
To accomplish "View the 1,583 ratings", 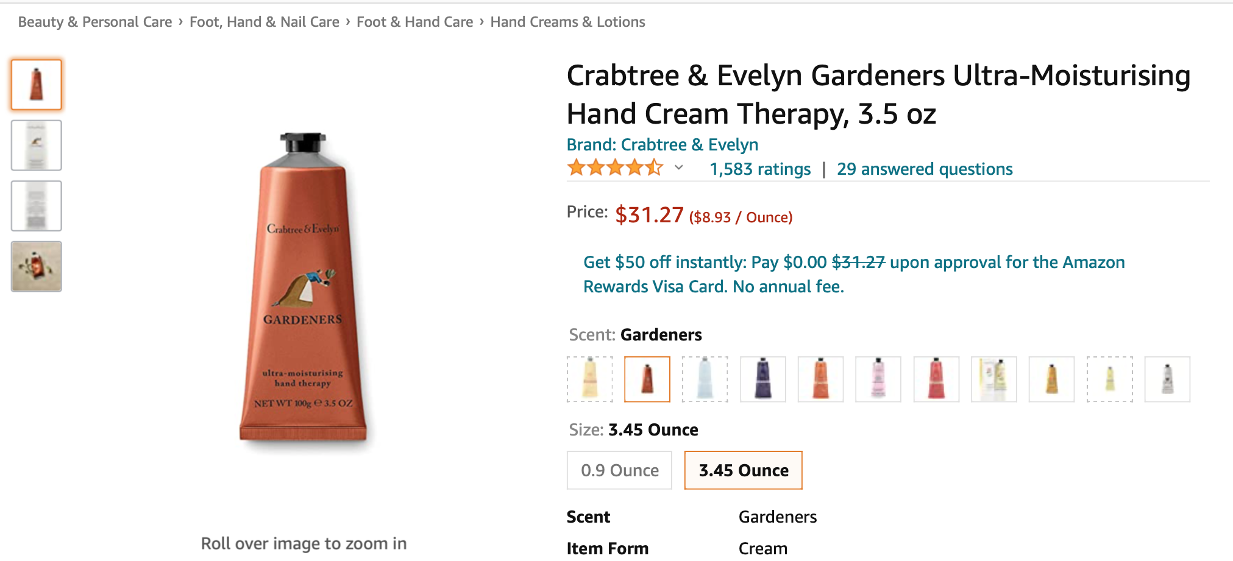I will point(759,169).
